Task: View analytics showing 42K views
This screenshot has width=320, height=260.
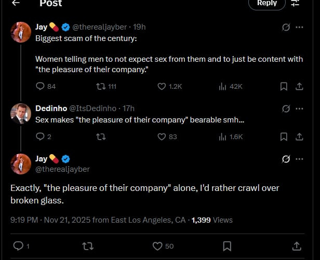Action: tap(223, 87)
